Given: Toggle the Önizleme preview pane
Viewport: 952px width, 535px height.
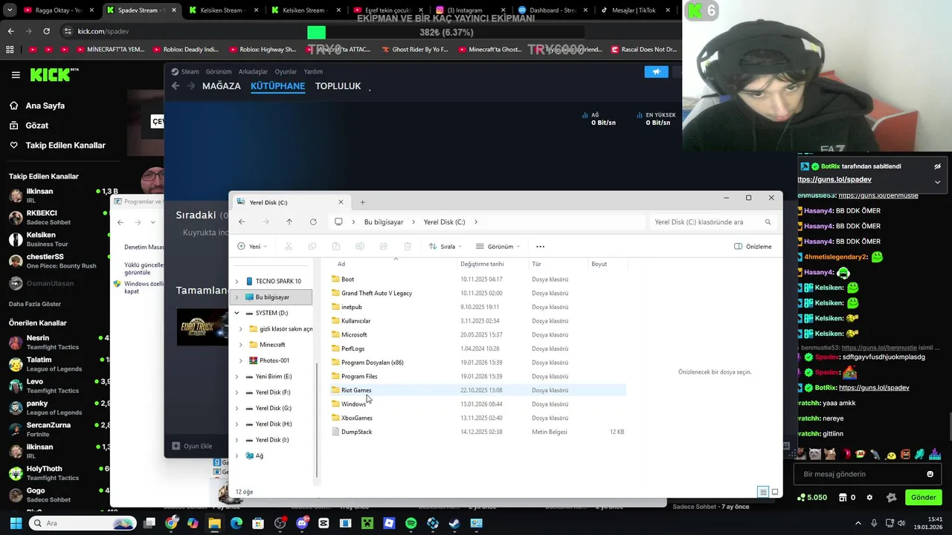Looking at the screenshot, I should 753,247.
